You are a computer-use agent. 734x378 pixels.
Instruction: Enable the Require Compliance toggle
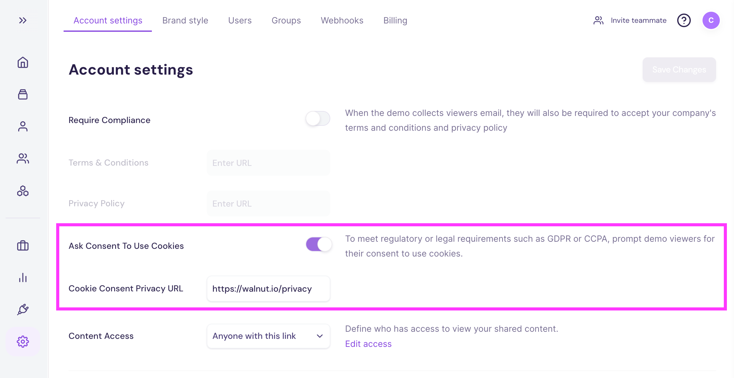tap(318, 119)
